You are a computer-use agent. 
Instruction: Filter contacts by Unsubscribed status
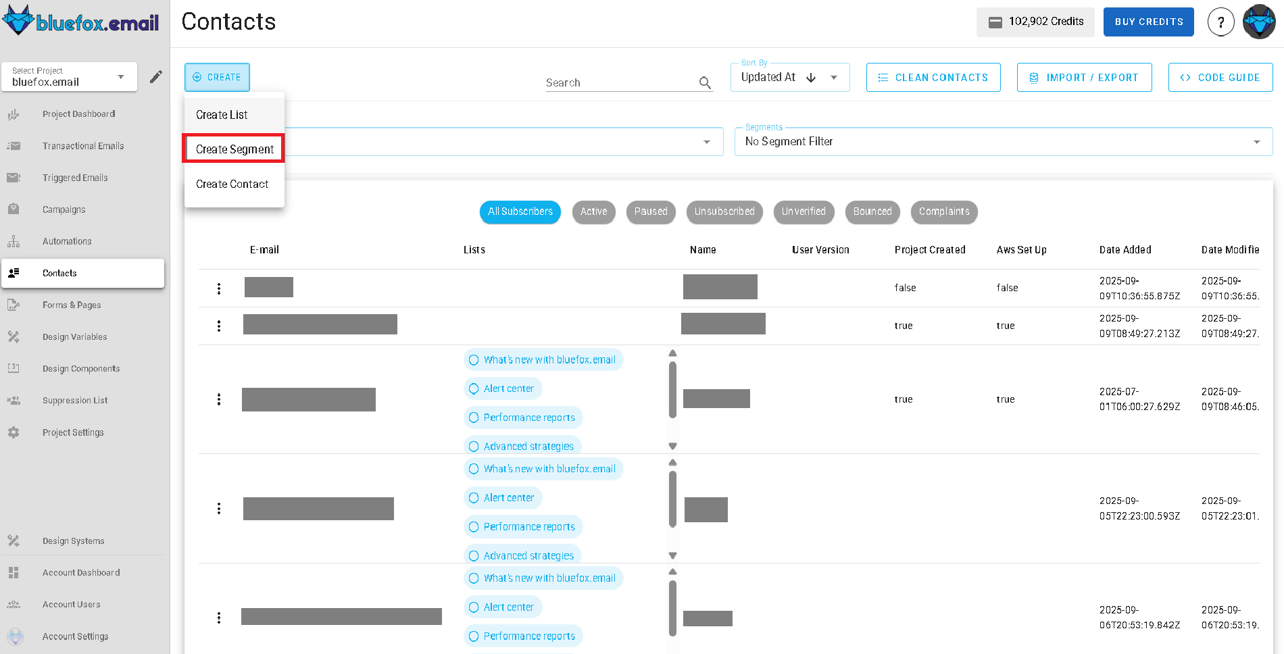point(724,211)
